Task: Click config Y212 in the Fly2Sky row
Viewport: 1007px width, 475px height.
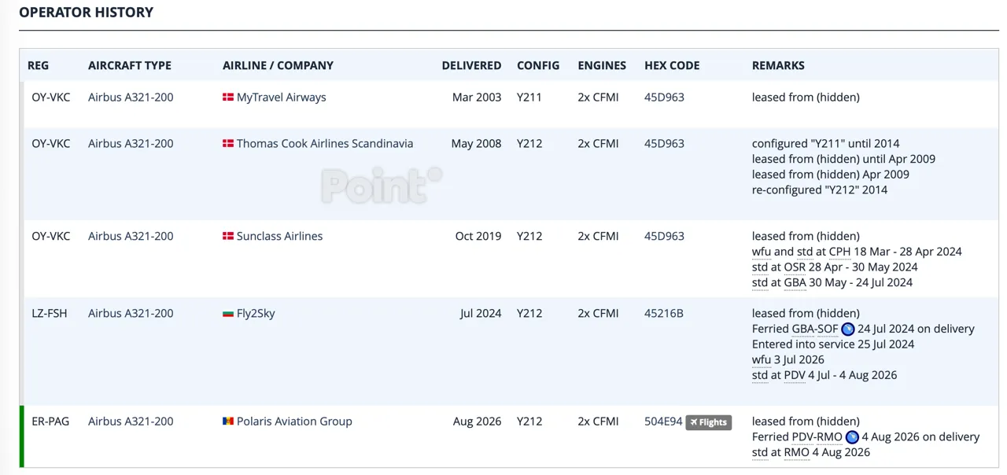Action: point(529,314)
